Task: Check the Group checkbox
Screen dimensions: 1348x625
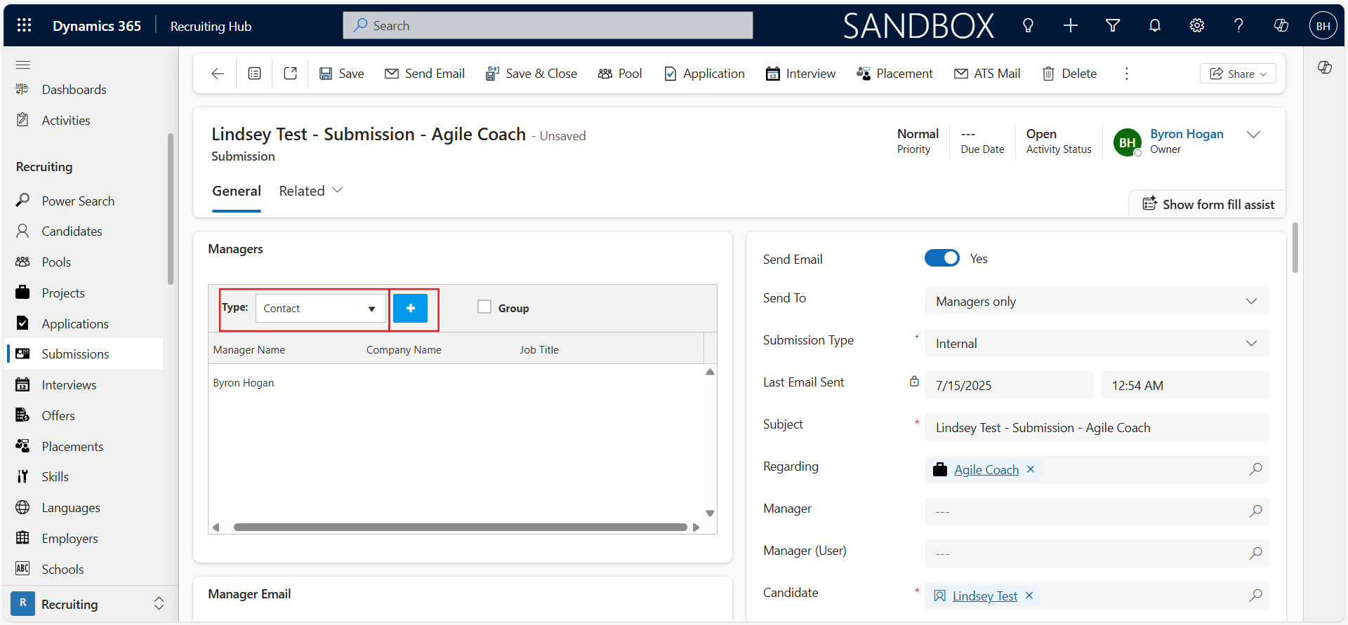Action: click(484, 307)
